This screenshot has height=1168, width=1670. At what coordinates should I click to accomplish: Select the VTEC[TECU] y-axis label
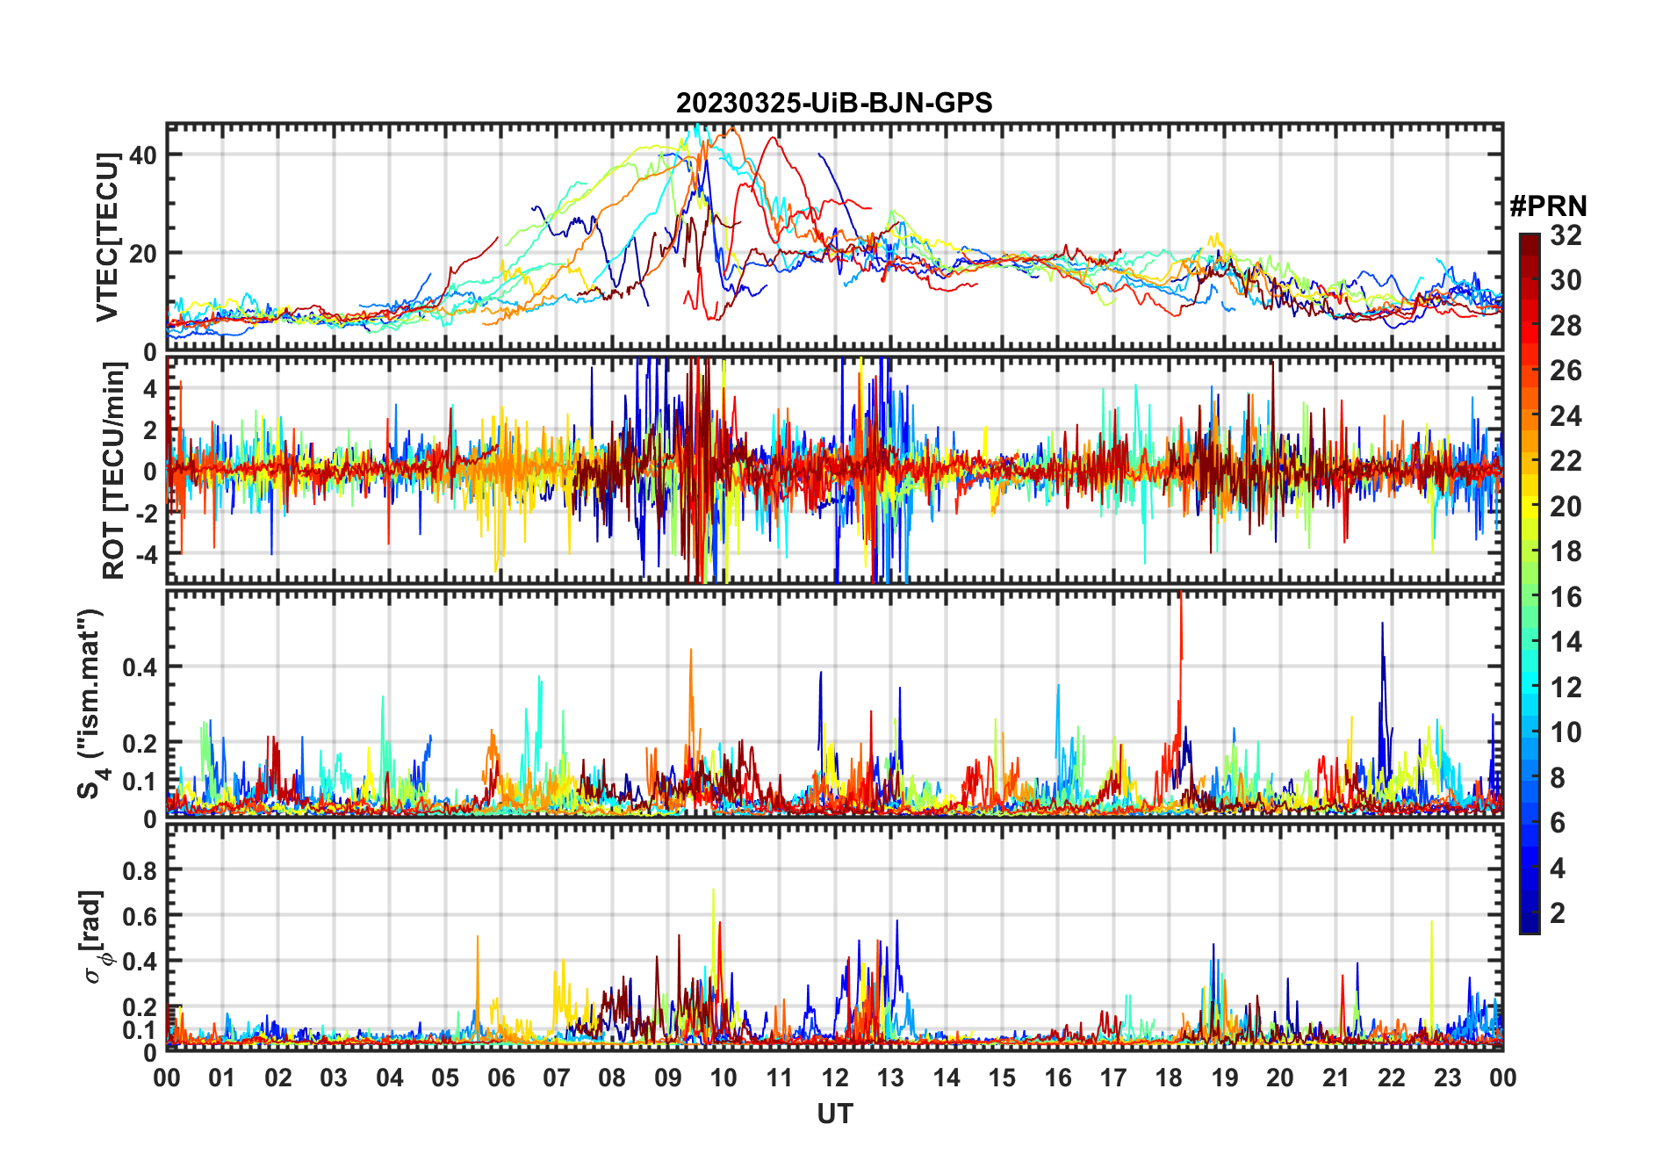[x=107, y=237]
